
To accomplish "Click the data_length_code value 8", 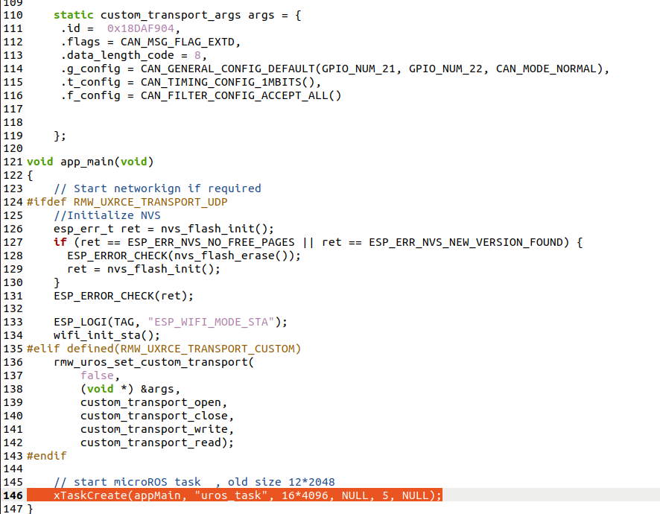I will pos(197,55).
